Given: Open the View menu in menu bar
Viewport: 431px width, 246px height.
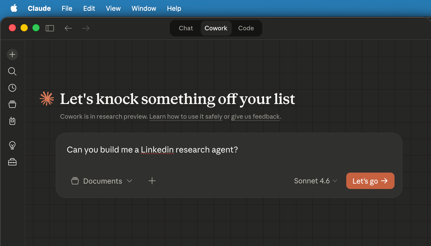Looking at the screenshot, I should [x=113, y=8].
